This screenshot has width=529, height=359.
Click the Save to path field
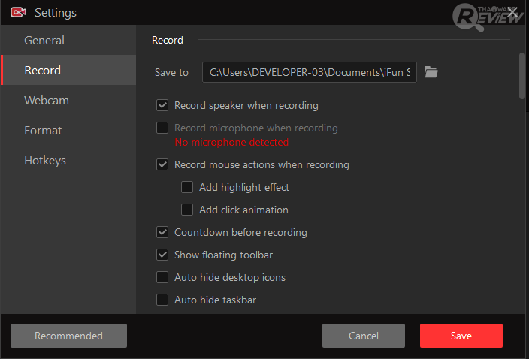point(310,72)
